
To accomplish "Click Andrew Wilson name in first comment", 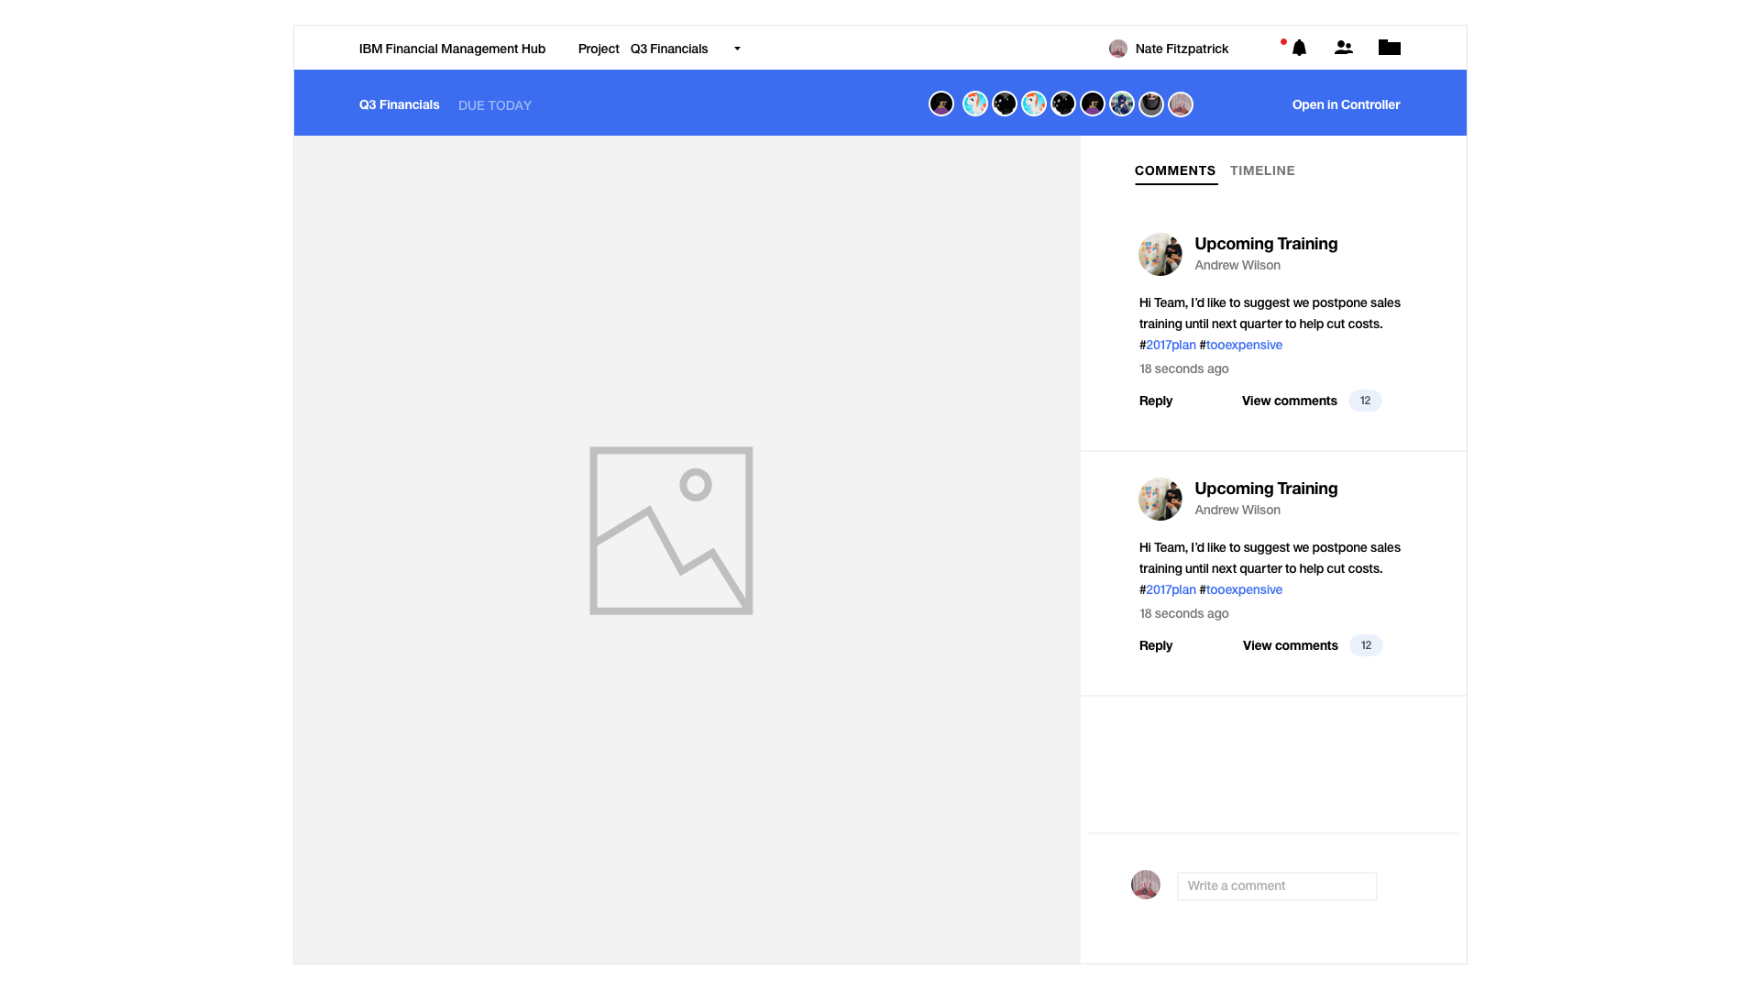I will point(1237,265).
